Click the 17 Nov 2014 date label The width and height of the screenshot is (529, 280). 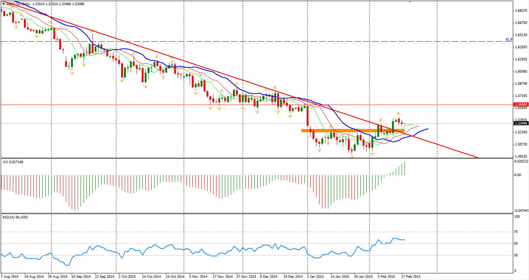(223, 276)
